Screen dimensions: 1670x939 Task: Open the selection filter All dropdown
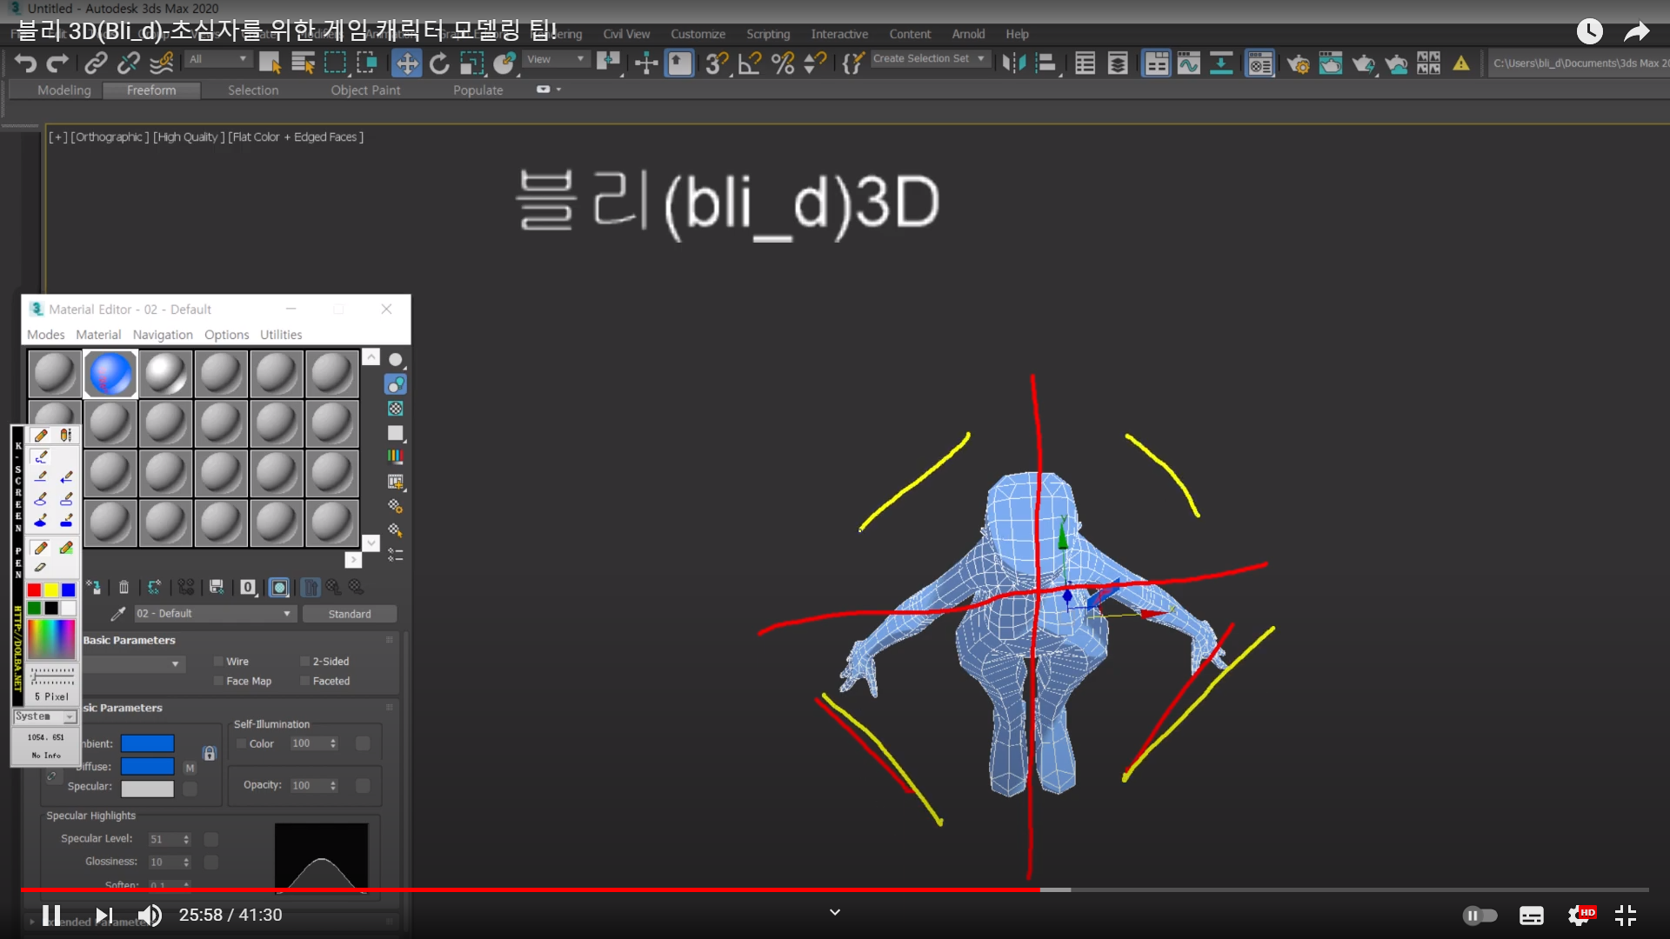click(x=218, y=59)
